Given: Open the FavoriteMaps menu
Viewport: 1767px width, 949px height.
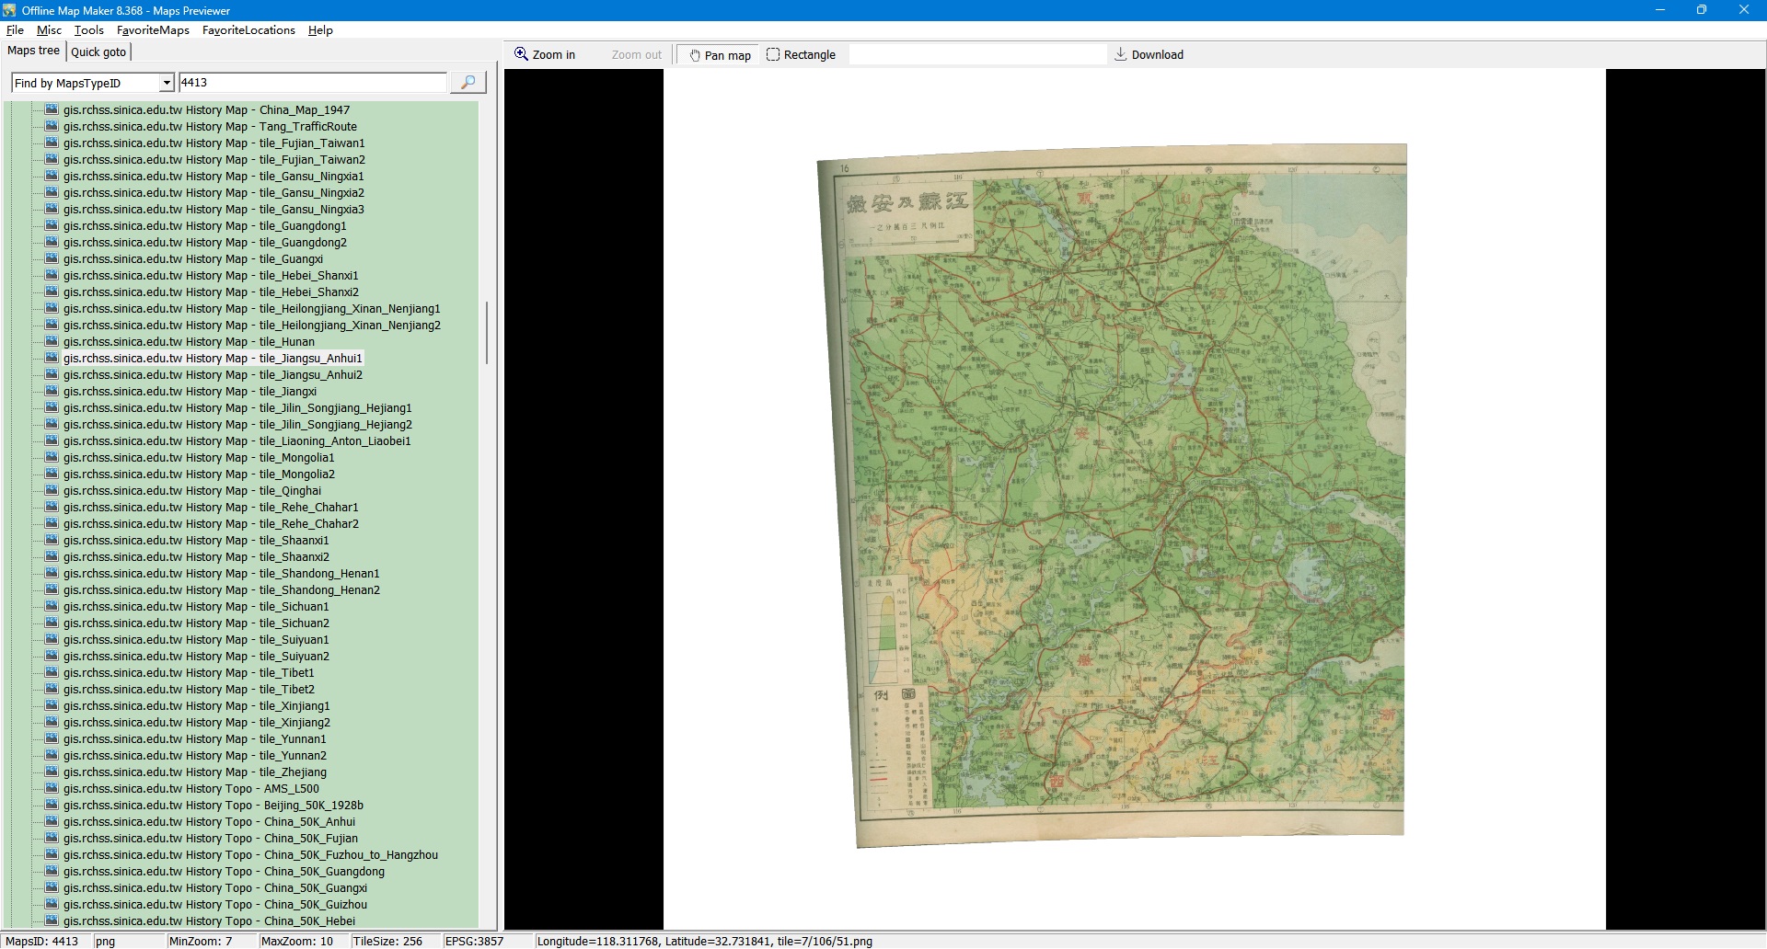Looking at the screenshot, I should pos(153,30).
